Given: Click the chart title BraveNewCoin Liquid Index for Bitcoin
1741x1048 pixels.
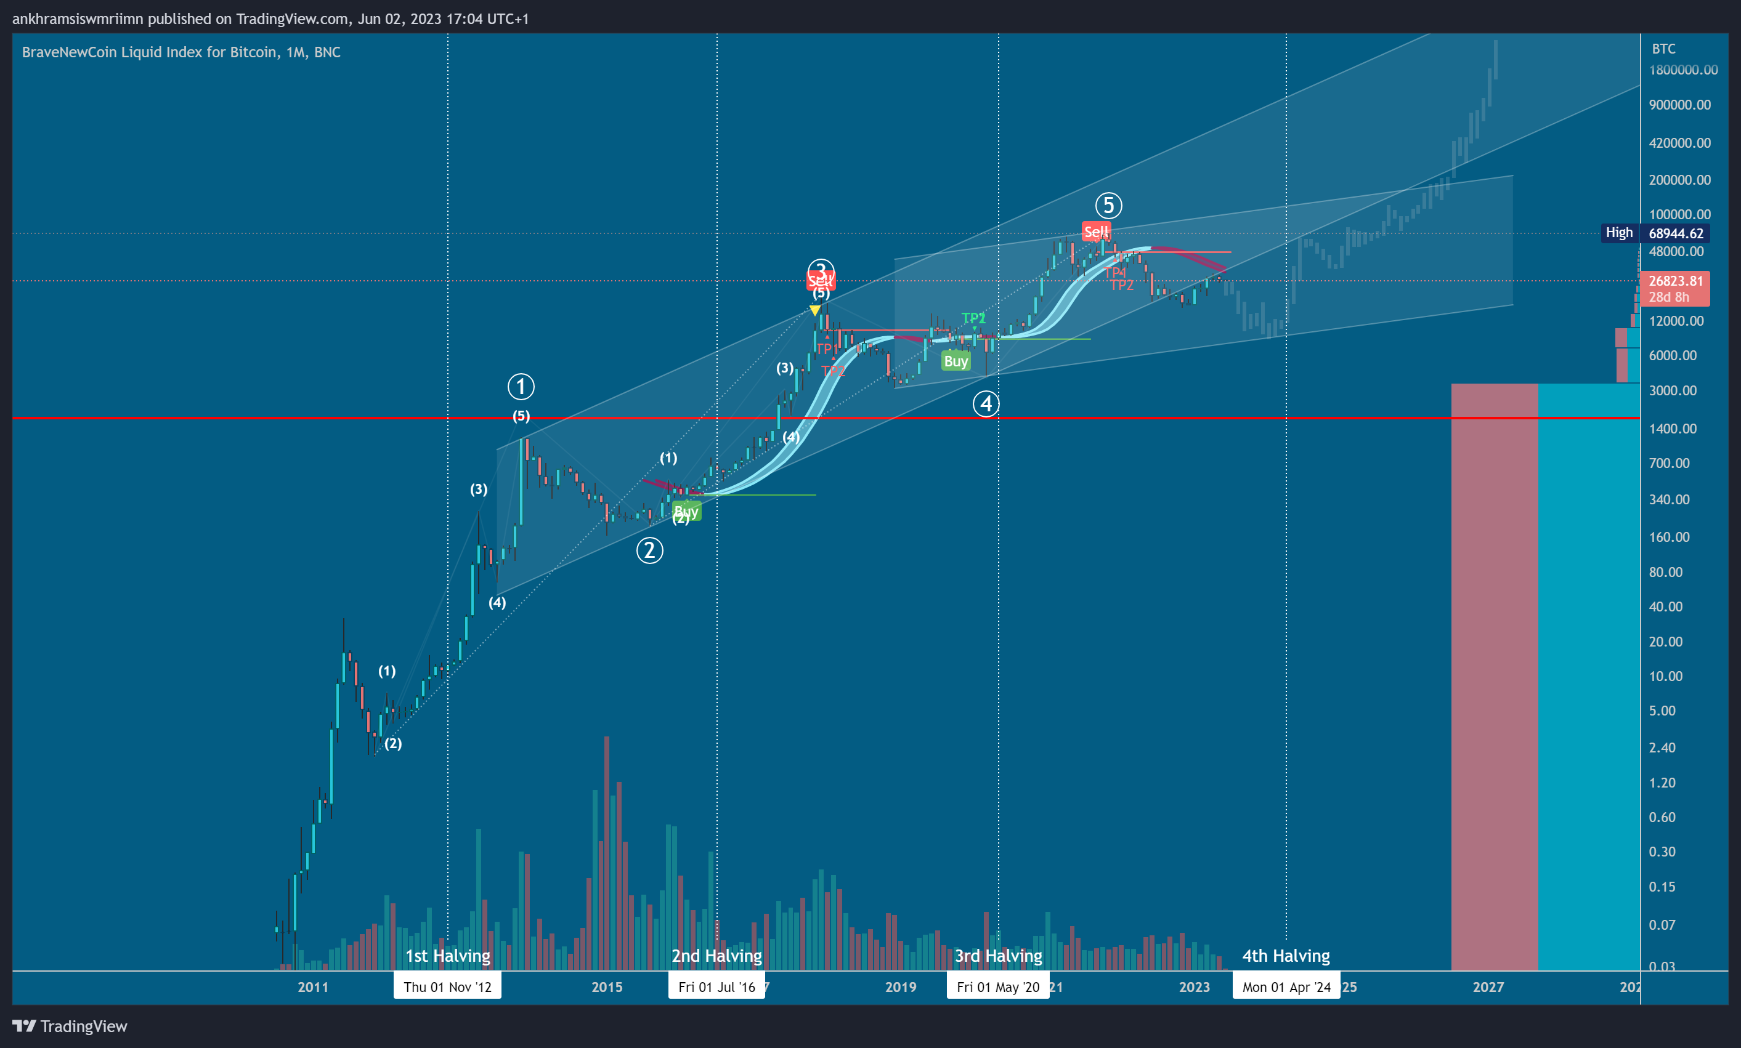Looking at the screenshot, I should tap(181, 52).
